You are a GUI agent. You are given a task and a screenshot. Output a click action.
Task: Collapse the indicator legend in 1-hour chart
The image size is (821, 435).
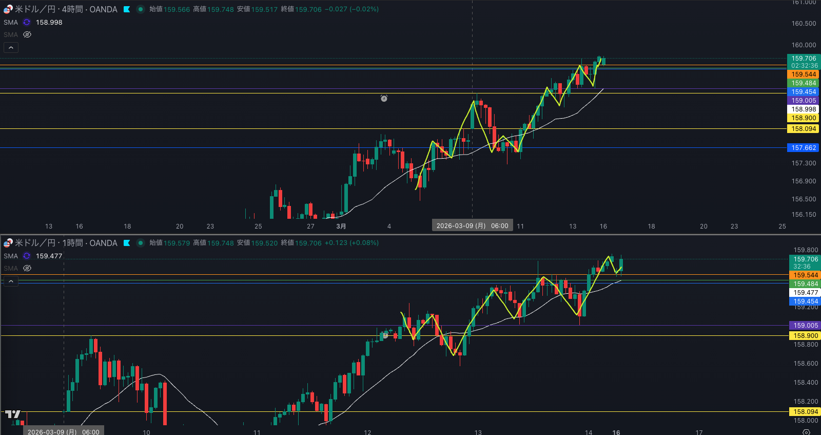[11, 281]
